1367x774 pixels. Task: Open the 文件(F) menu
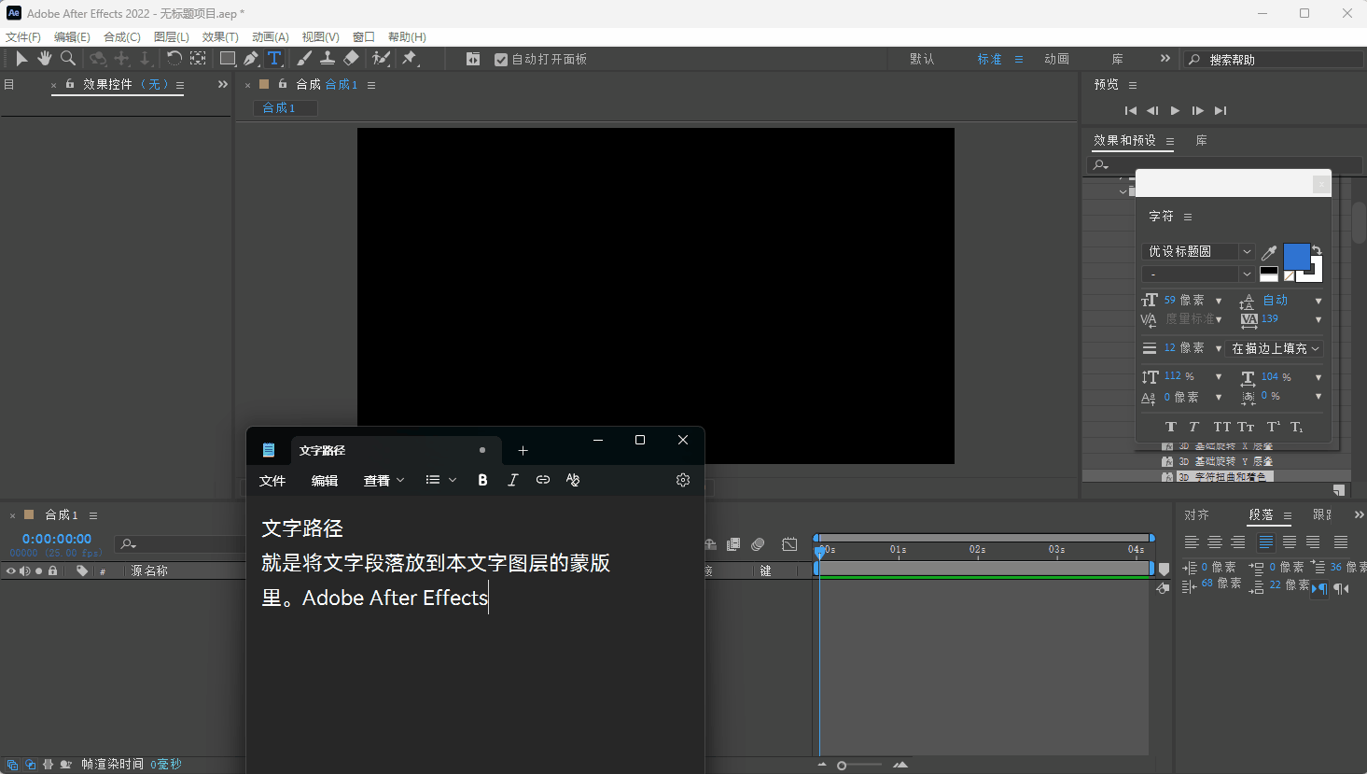(x=23, y=36)
